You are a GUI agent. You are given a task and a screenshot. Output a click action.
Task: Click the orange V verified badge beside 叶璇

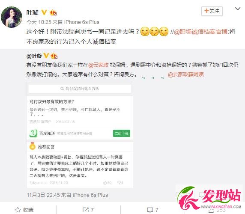point(44,12)
